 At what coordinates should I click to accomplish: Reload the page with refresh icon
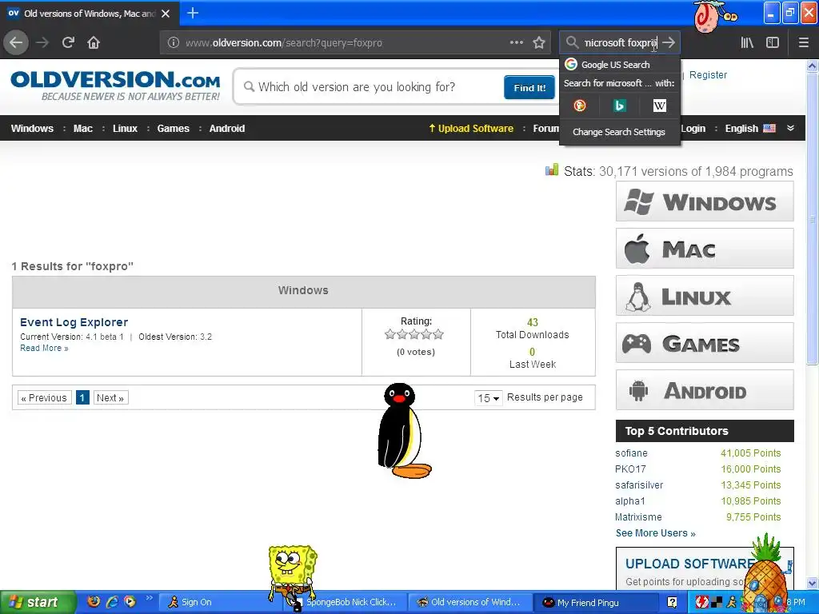[x=68, y=43]
